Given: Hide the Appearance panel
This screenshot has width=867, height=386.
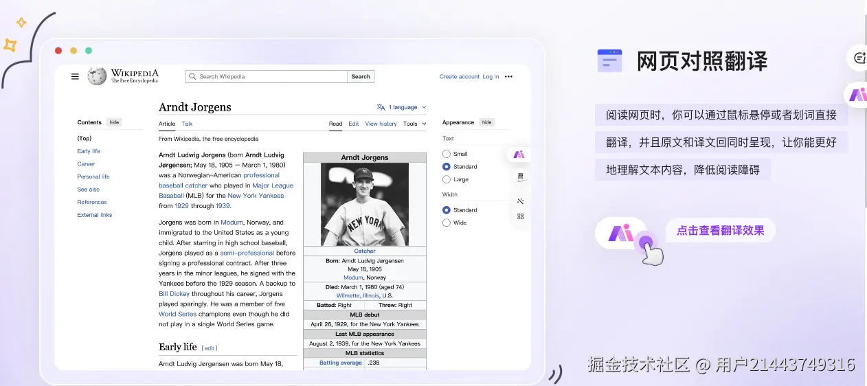Looking at the screenshot, I should [x=486, y=122].
